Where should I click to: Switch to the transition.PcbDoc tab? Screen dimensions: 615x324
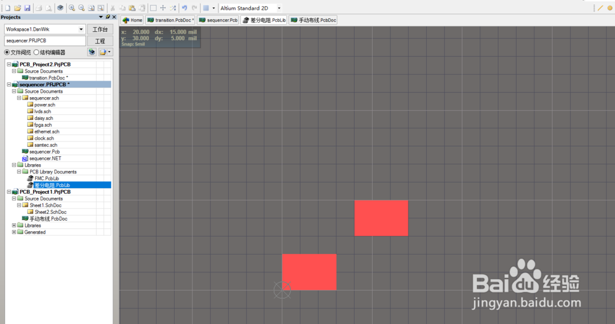click(170, 20)
